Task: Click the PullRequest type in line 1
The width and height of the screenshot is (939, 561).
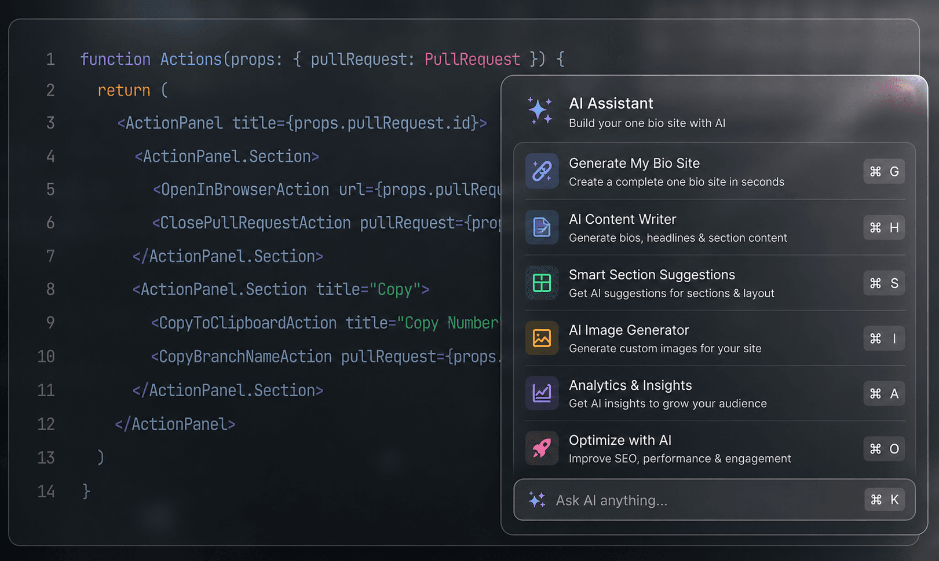Action: tap(472, 60)
